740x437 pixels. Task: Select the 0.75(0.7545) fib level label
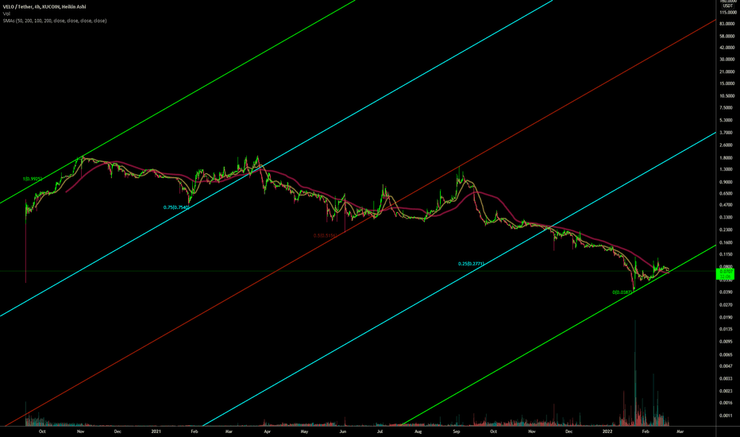tap(176, 207)
